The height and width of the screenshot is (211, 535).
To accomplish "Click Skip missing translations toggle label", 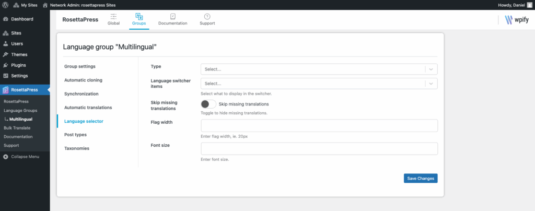I will (243, 104).
